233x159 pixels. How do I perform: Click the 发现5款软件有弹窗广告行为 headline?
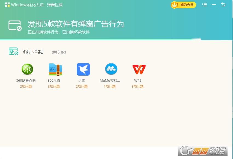76,24
